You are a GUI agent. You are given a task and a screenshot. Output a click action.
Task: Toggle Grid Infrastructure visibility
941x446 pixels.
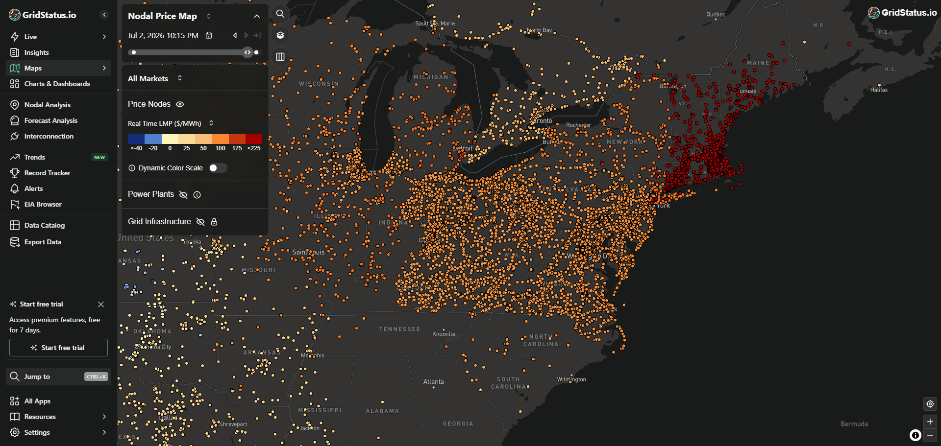click(x=200, y=222)
